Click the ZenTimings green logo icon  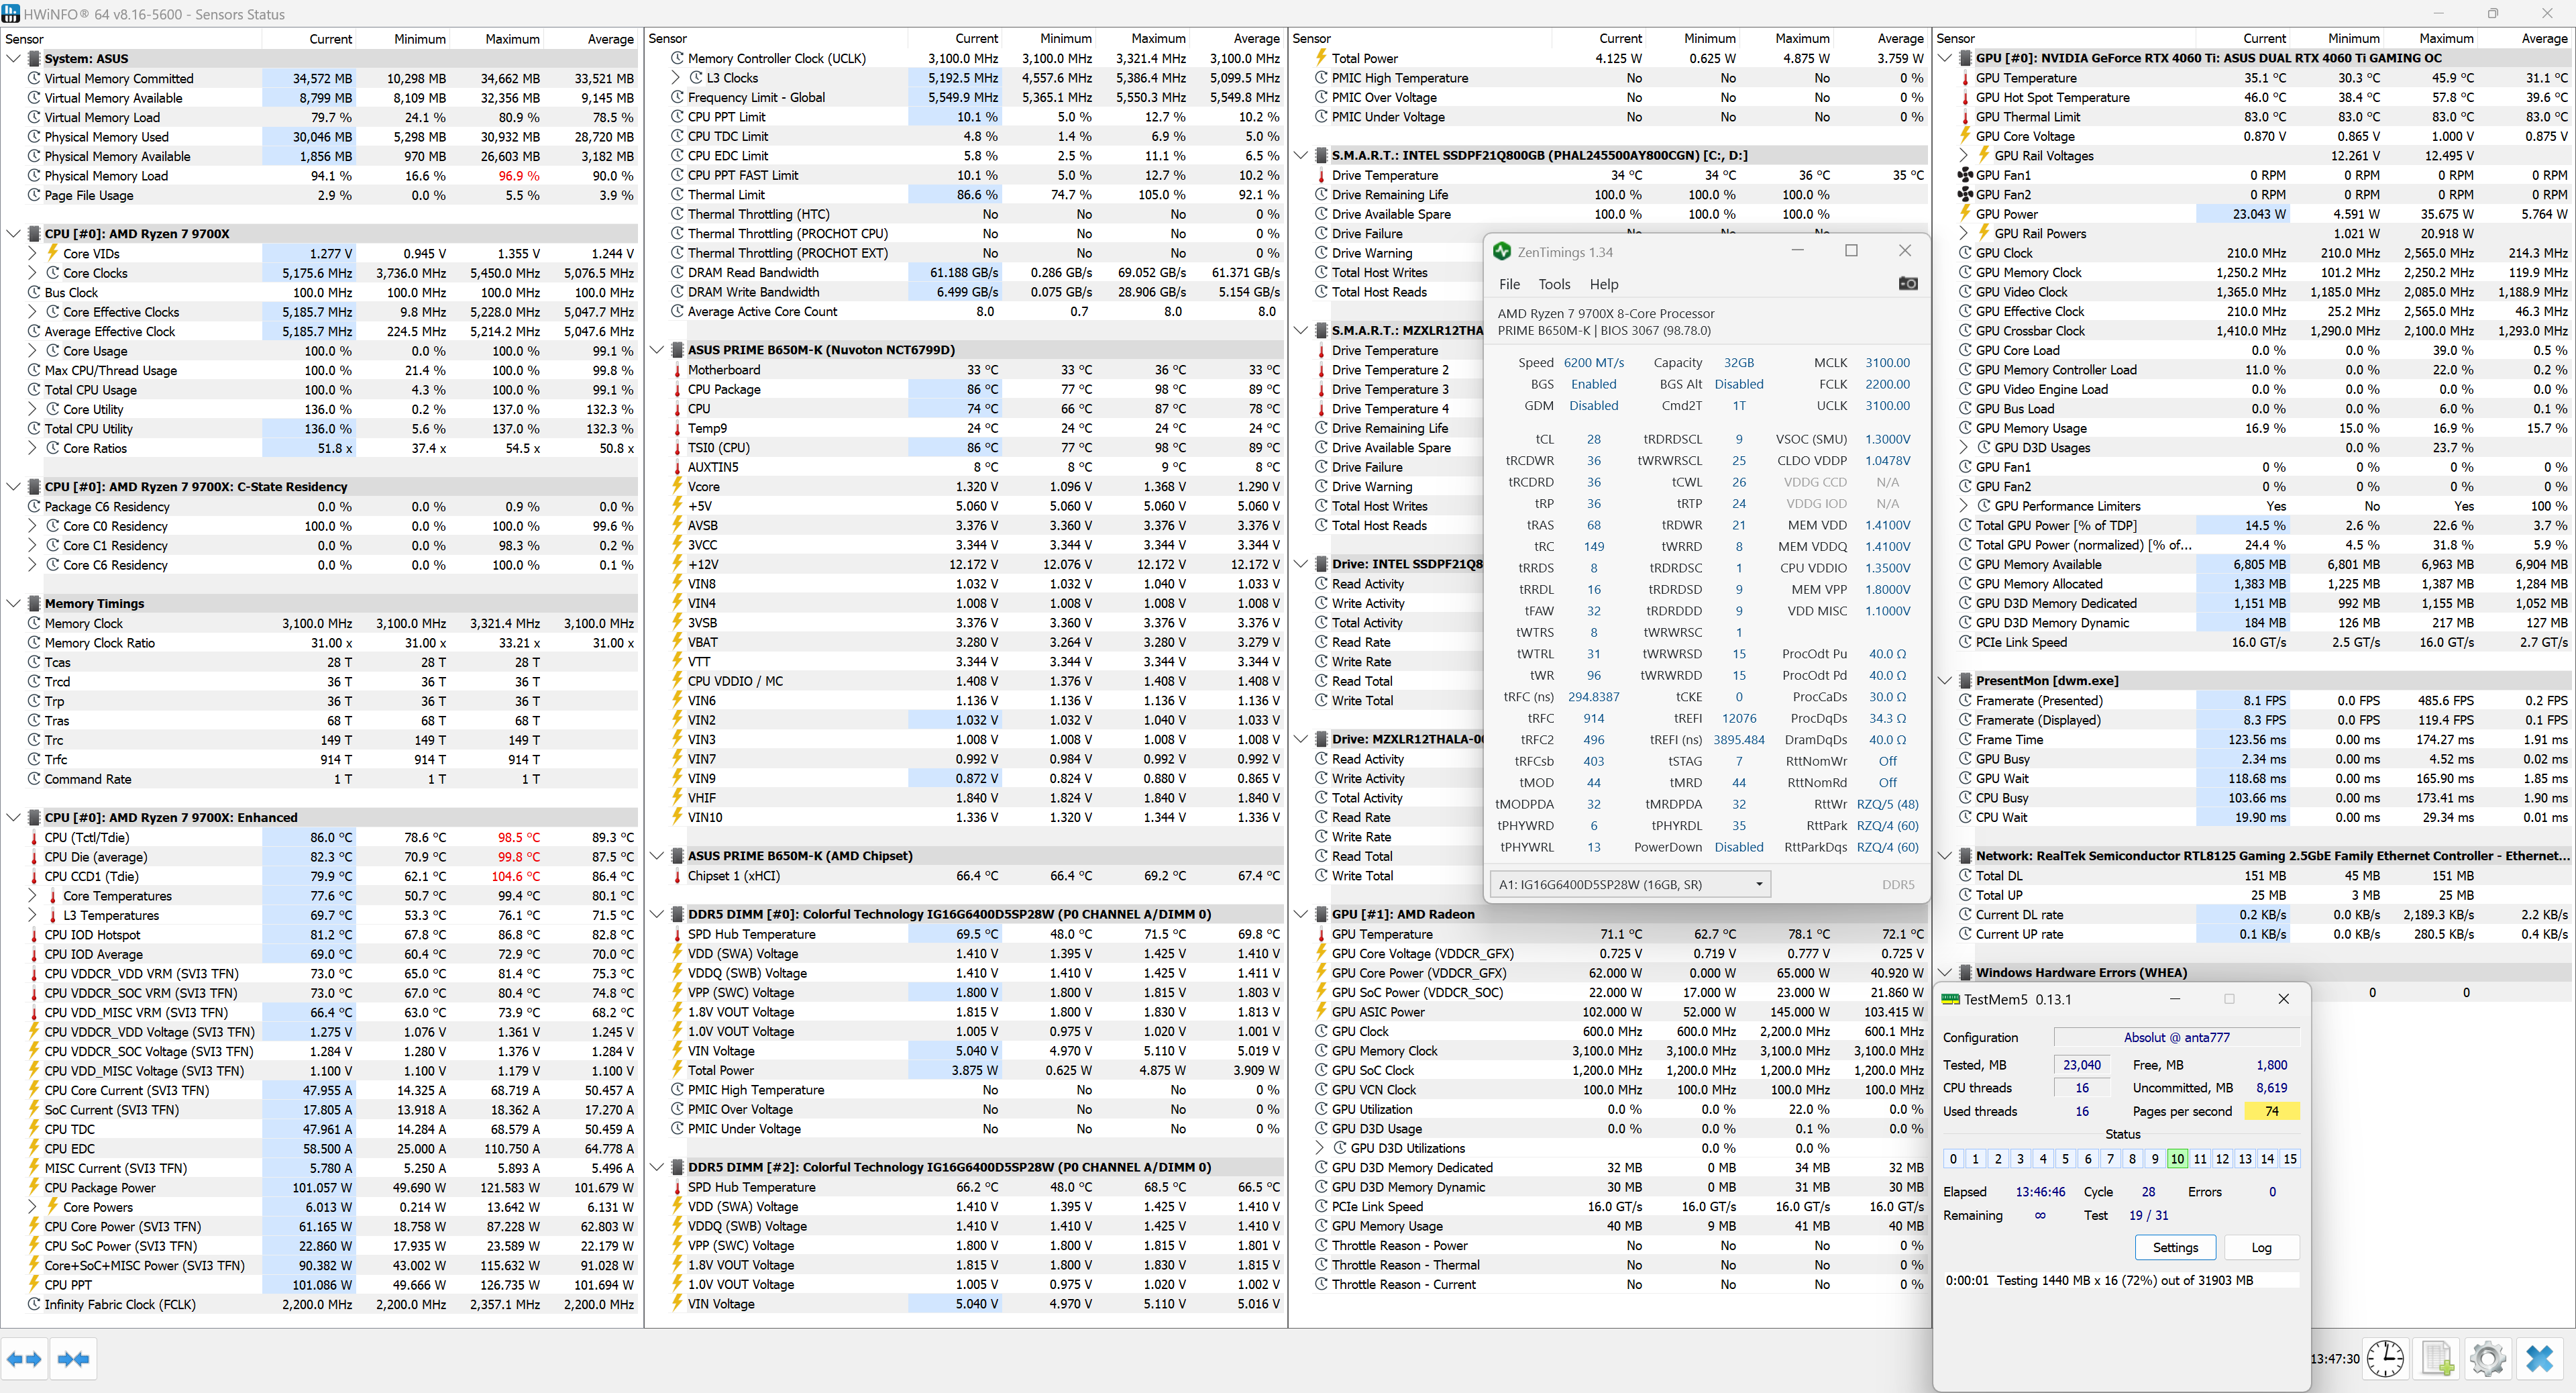(x=1501, y=252)
